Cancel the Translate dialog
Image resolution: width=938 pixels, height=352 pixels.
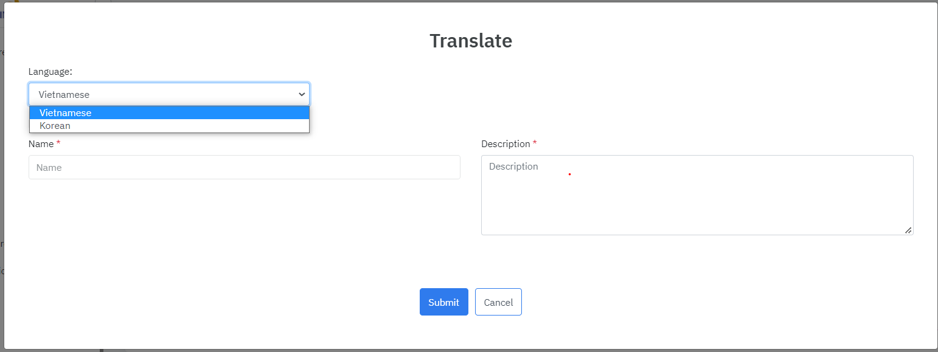(x=498, y=302)
